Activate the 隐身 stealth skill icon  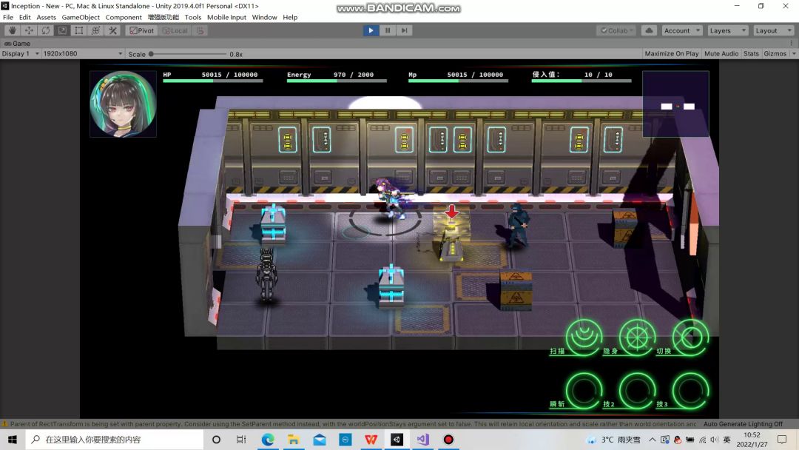[x=637, y=337]
